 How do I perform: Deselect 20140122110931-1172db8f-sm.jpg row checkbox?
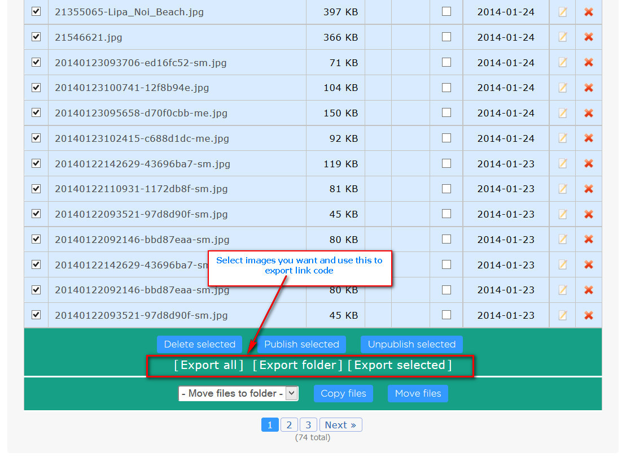click(36, 188)
